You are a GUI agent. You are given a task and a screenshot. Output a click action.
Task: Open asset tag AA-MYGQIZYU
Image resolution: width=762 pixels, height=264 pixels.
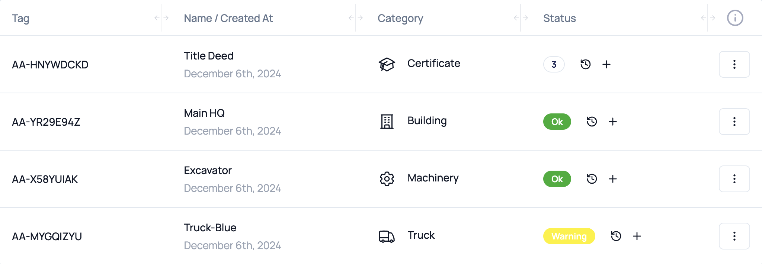pyautogui.click(x=47, y=236)
